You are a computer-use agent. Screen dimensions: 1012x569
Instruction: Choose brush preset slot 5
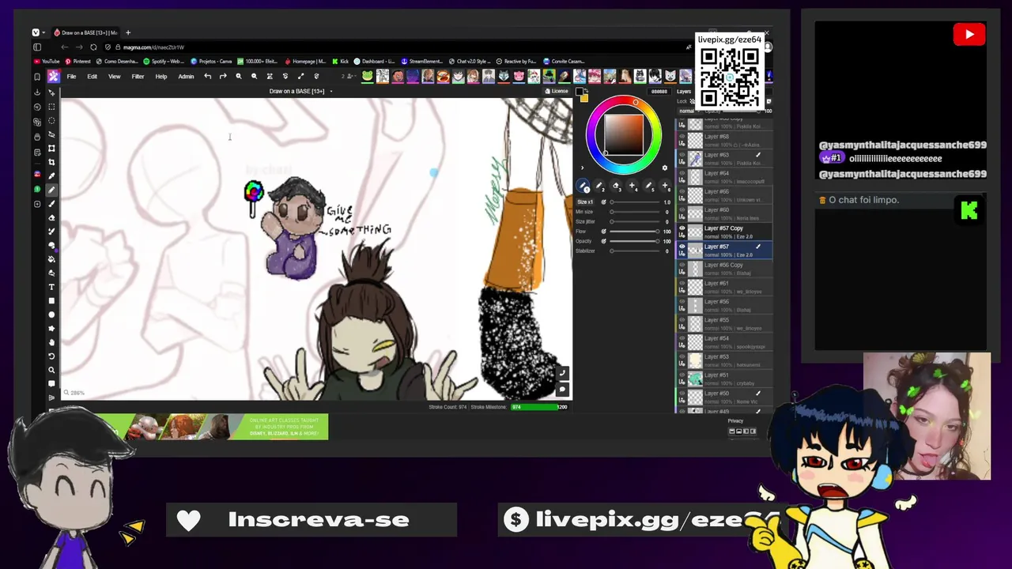tap(648, 187)
